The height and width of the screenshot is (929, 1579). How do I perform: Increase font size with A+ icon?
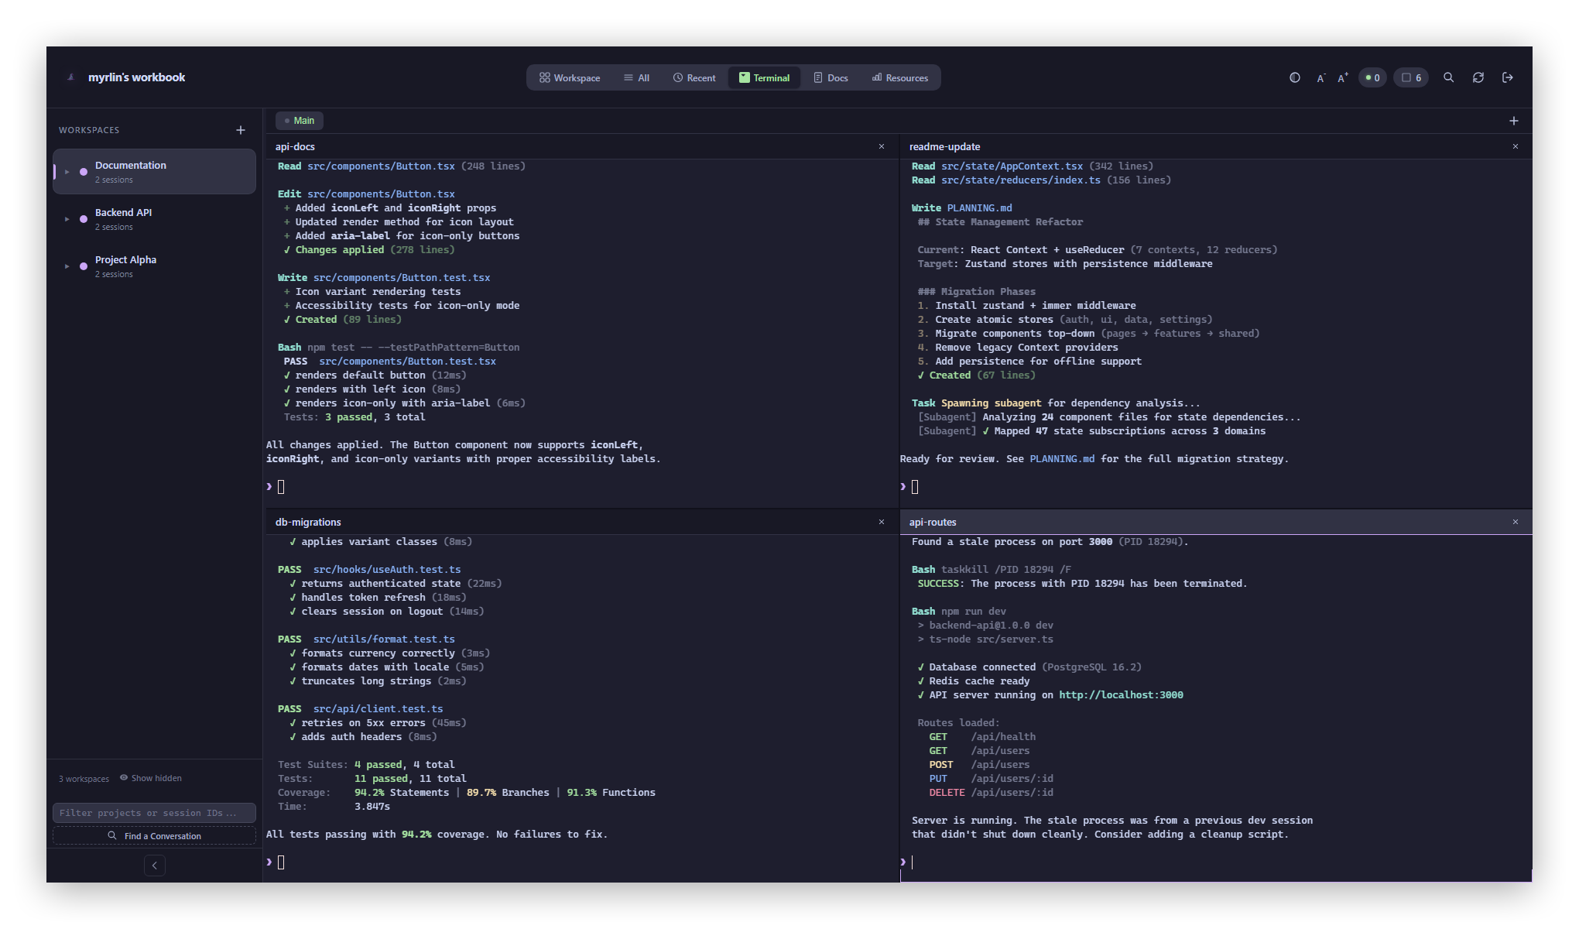(x=1343, y=77)
